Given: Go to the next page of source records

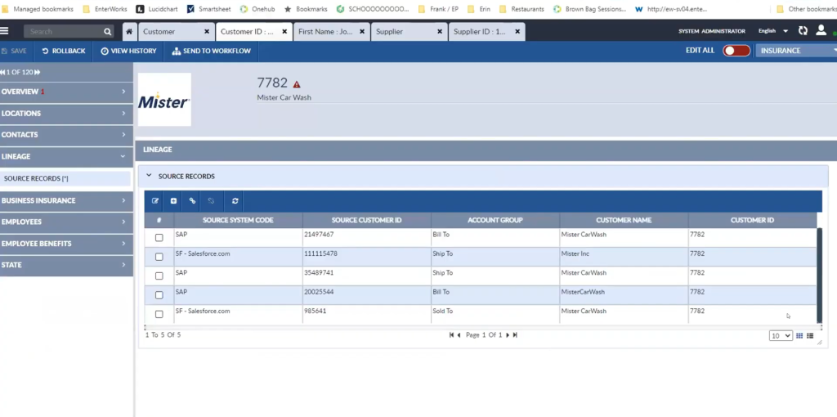Looking at the screenshot, I should point(508,334).
